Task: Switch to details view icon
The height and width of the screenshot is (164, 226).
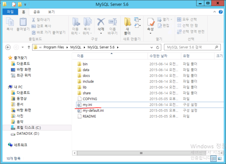Action: pos(214,159)
